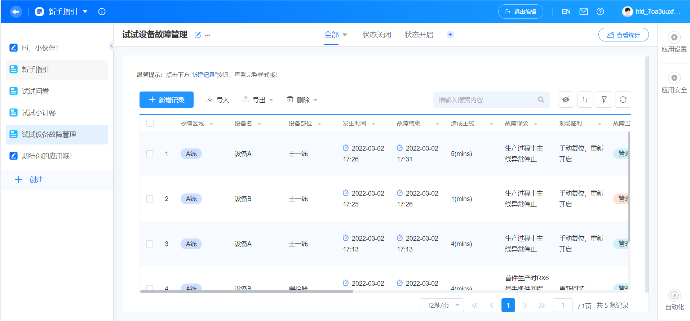Click the page's outer vertical scrollbar
The height and width of the screenshot is (321, 690).
[647, 175]
